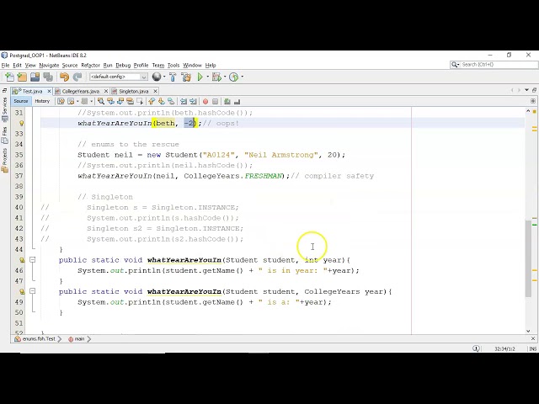Click the Uncomment lines toolbar icon
Viewport: 539px width, 404px height.
tap(237, 101)
